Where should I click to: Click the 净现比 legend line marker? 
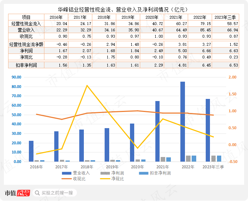click(x=105, y=179)
